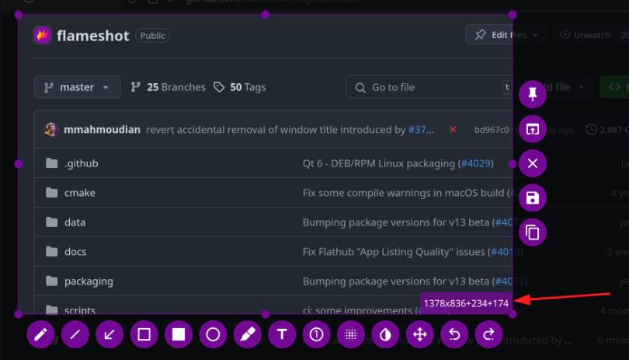Open the Fix some compile warnings commit
This screenshot has width=629, height=360.
click(x=403, y=193)
